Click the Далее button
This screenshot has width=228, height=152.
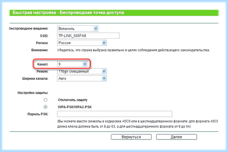coord(177,137)
